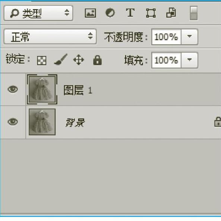Viewport: 221px width, 221px height.
Task: Lock transparent pixels checkerboard icon
Action: [42, 60]
